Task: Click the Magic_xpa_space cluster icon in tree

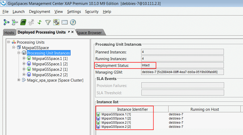Action: click(x=24, y=80)
